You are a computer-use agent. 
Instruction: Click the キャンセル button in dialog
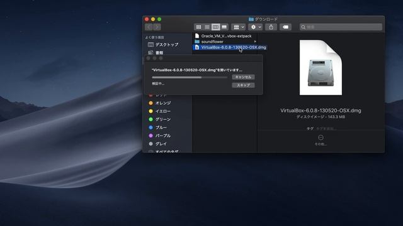click(x=243, y=77)
